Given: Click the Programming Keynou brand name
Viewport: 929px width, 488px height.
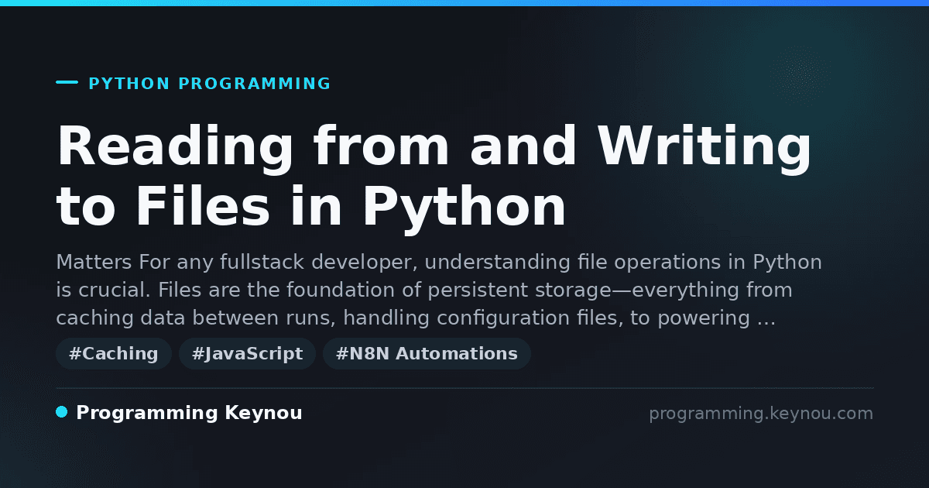Looking at the screenshot, I should (189, 413).
